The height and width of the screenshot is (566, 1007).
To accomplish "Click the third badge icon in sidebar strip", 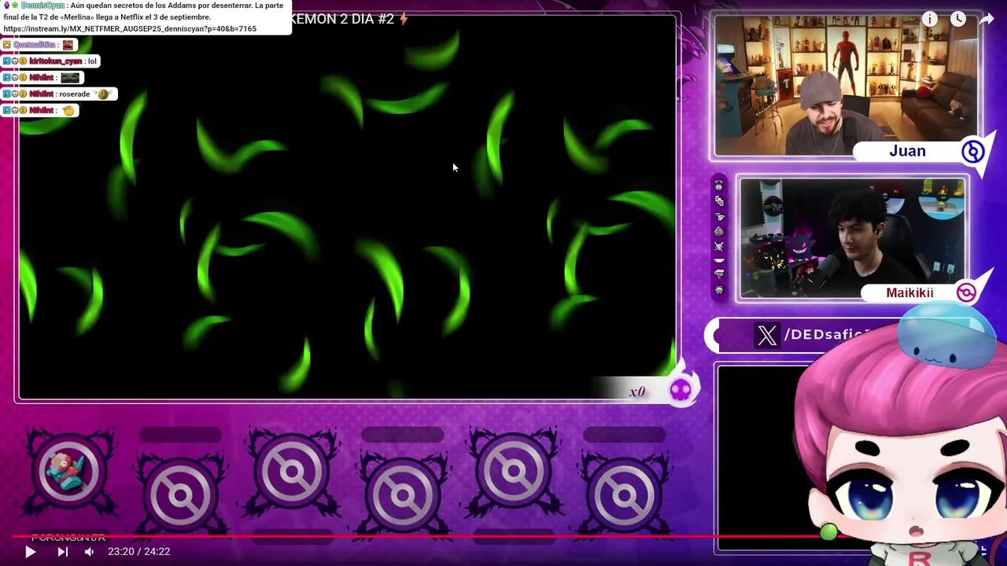I will 718,216.
